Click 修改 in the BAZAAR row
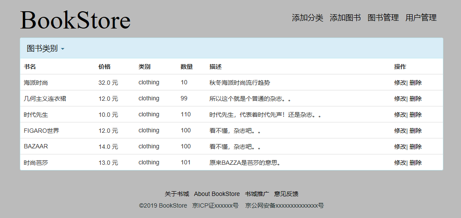 point(400,147)
